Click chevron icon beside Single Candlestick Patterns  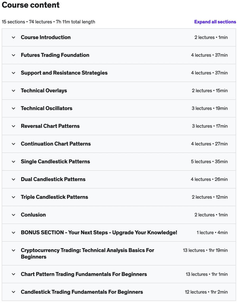[13, 162]
